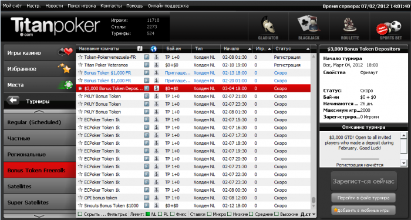
Task: Open Онлайн поддержка menu
Action: [168, 6]
